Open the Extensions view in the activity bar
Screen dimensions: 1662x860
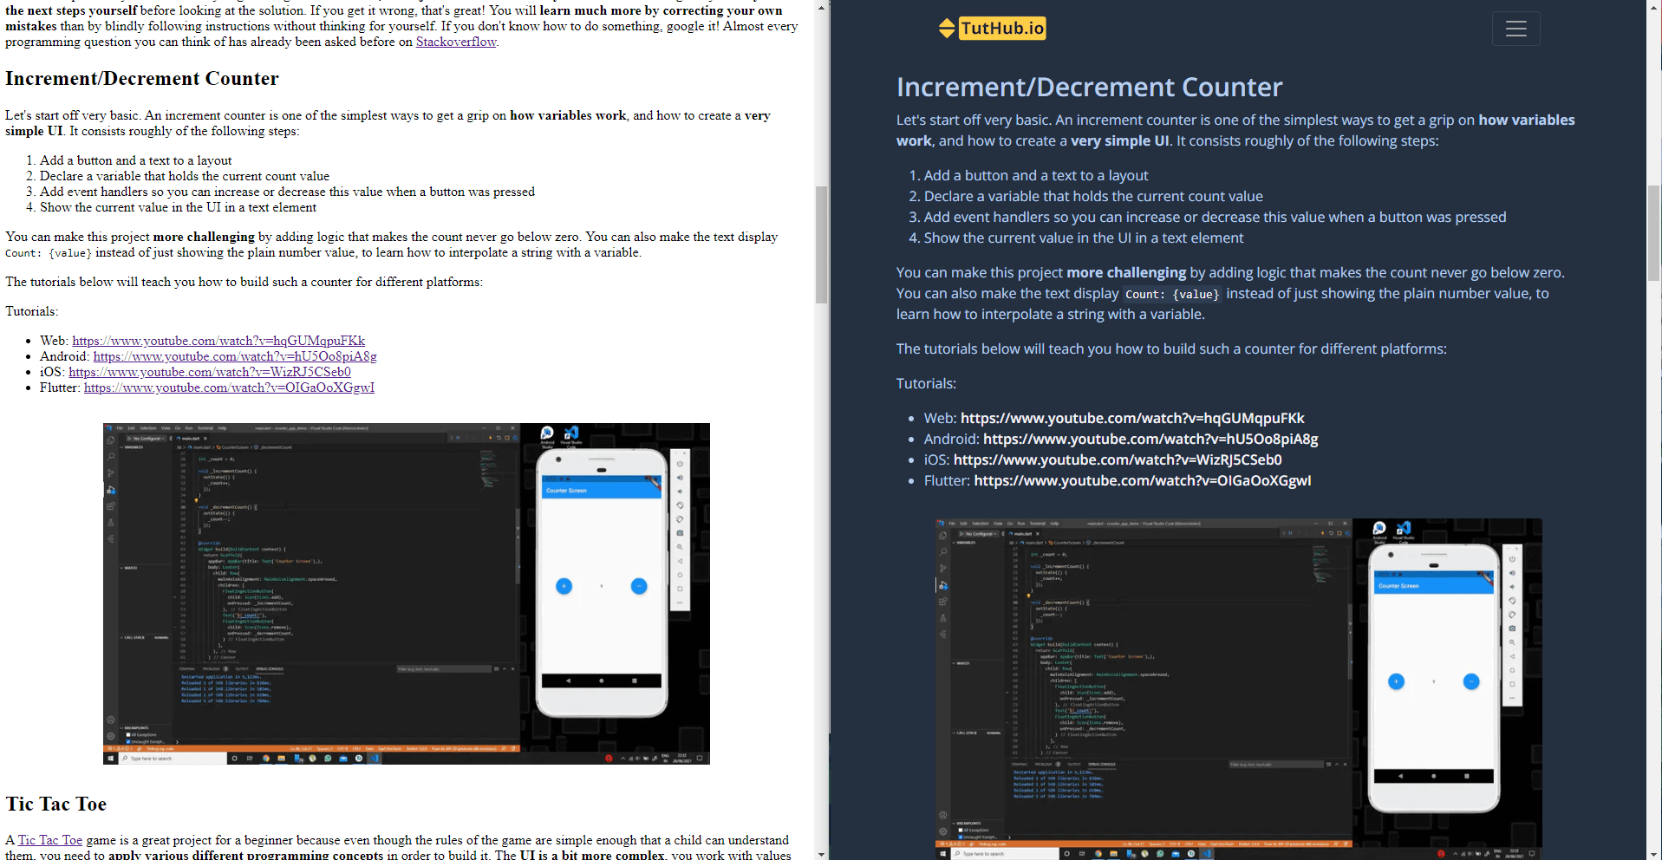111,507
